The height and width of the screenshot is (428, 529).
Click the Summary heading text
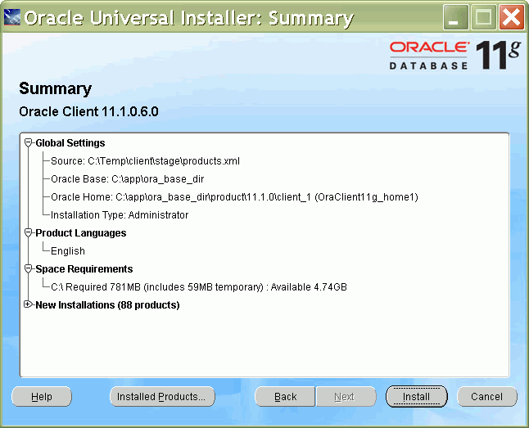[x=56, y=88]
